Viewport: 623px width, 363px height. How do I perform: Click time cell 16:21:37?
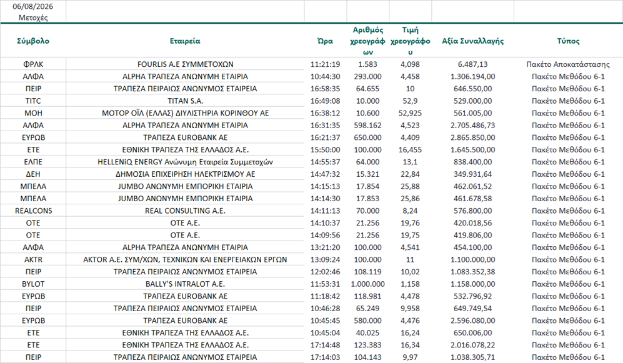(326, 137)
